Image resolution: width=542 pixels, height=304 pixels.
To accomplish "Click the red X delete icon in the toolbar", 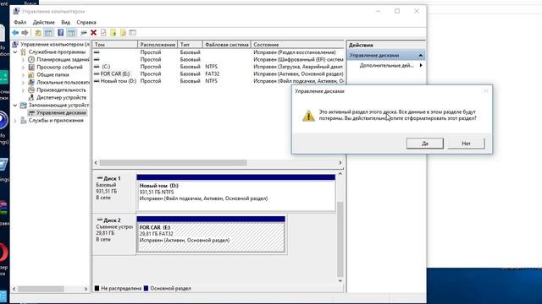I will pyautogui.click(x=93, y=33).
